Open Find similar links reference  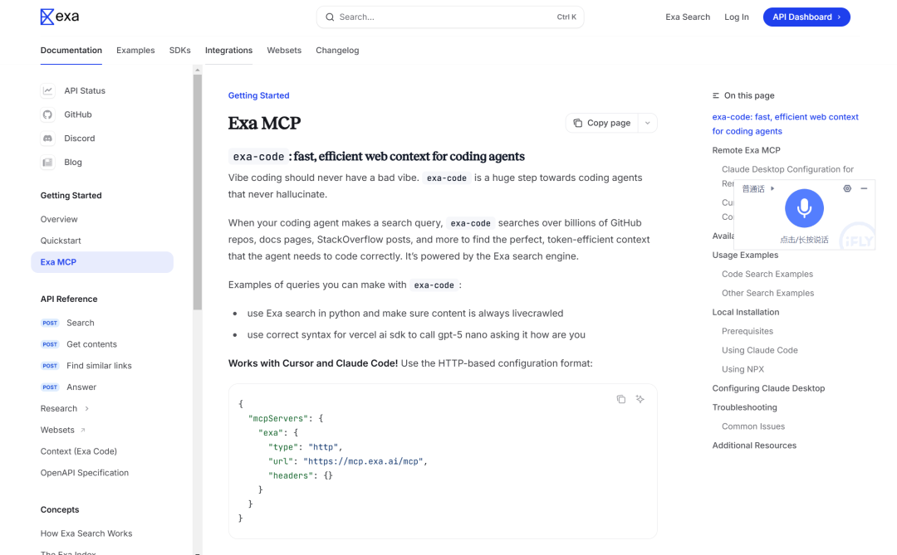[99, 366]
